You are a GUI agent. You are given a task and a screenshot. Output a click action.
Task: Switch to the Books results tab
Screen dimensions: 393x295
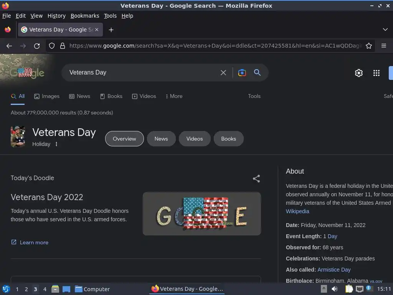click(x=111, y=96)
